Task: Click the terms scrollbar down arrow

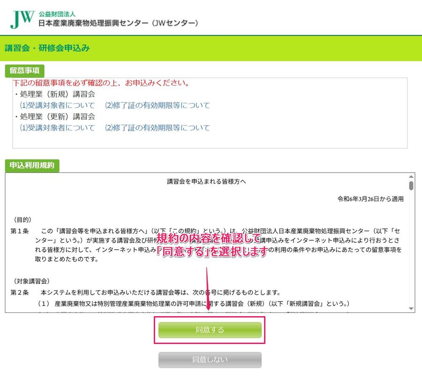Action: [x=411, y=309]
